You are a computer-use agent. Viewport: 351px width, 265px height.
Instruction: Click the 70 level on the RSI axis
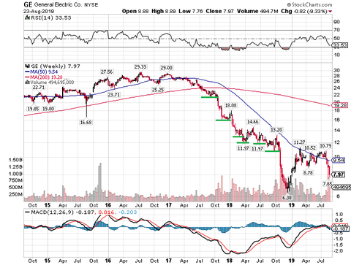pyautogui.click(x=336, y=30)
